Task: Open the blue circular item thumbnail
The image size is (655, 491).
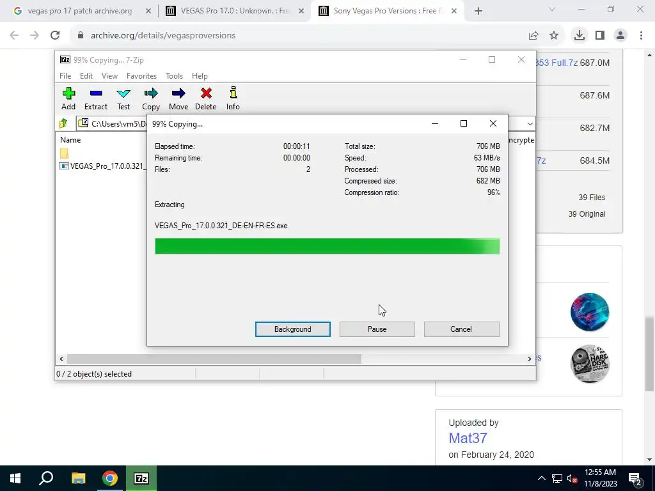Action: pos(589,312)
